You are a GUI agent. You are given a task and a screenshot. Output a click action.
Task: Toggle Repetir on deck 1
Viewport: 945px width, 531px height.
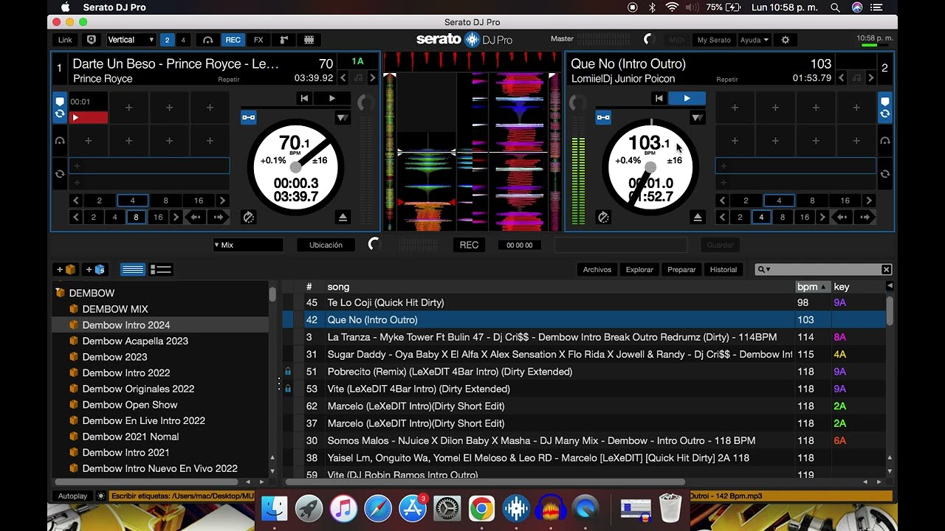tap(229, 80)
